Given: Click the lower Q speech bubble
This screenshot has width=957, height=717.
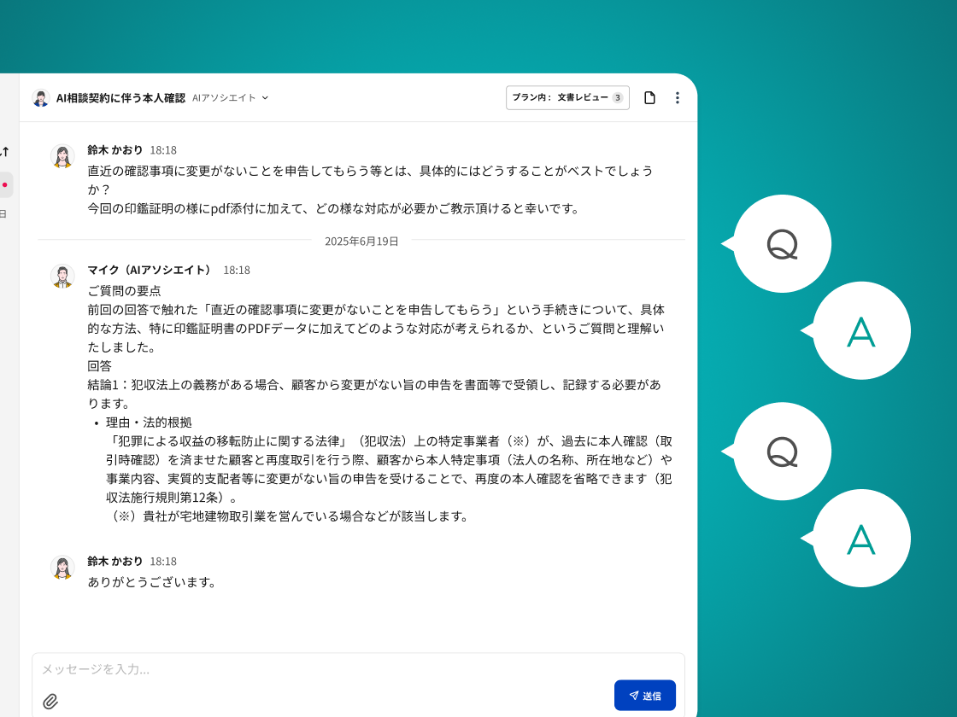Looking at the screenshot, I should click(782, 452).
